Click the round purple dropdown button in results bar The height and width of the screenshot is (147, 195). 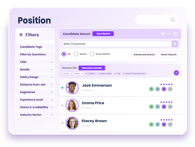176,73
